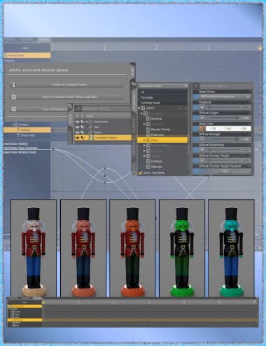Open the Metallicity slider options arrow
Screen dimensions: 266x346
click(x=202, y=107)
